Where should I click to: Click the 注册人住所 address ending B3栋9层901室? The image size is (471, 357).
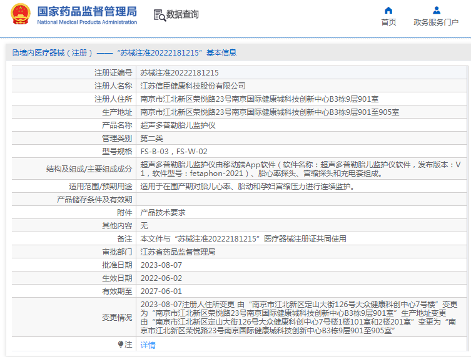[259, 99]
